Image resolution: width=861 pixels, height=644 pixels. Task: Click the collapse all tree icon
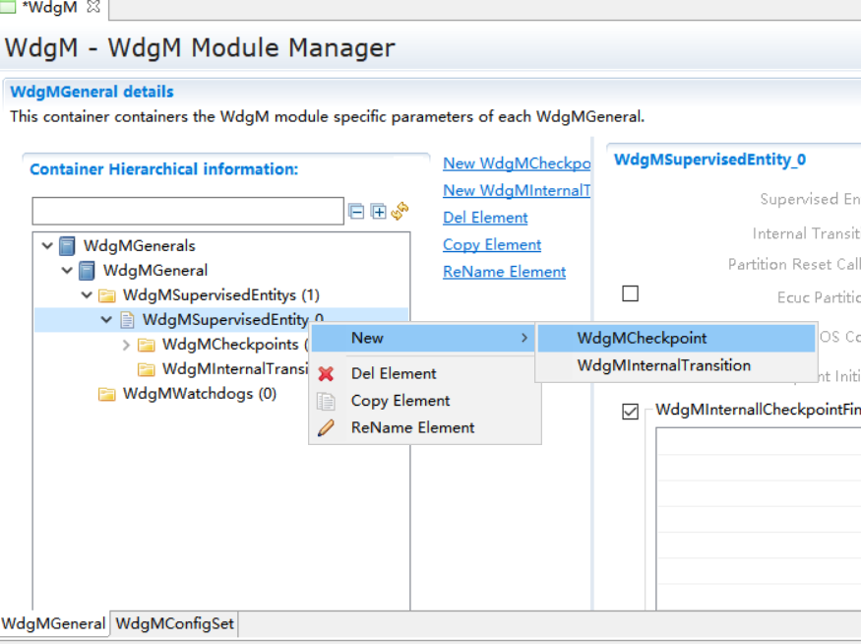click(x=356, y=212)
